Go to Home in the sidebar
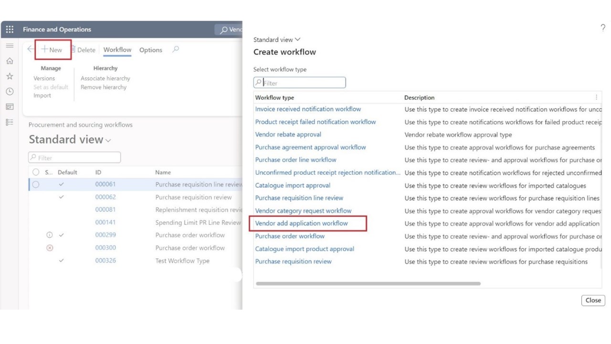The height and width of the screenshot is (344, 611). pyautogui.click(x=10, y=61)
